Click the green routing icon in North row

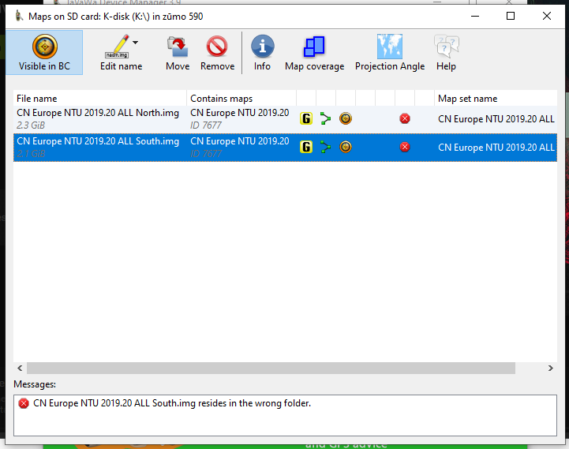[325, 118]
